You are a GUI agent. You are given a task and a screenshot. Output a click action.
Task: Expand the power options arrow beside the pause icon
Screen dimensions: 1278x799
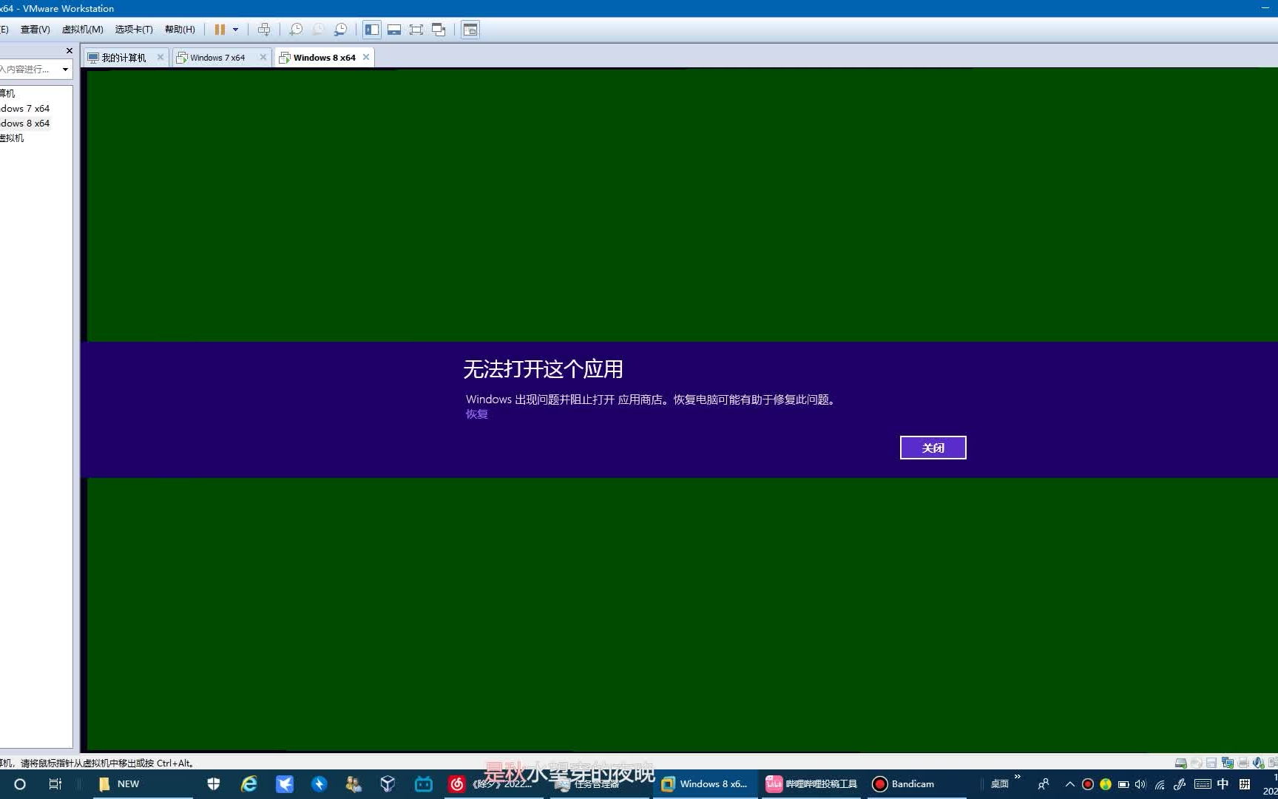[x=236, y=30]
